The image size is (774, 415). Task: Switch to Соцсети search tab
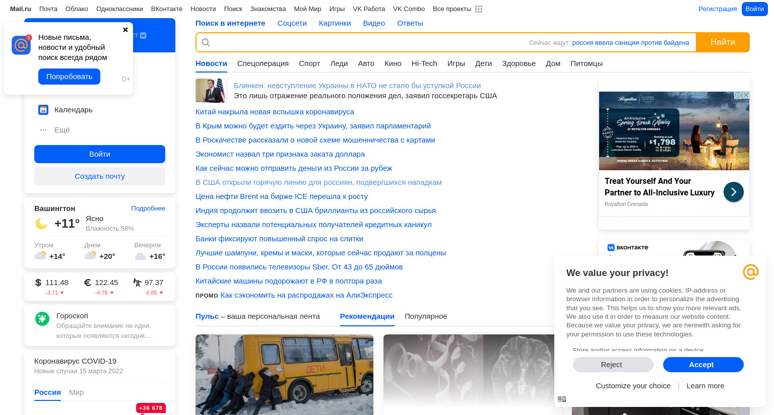click(292, 23)
